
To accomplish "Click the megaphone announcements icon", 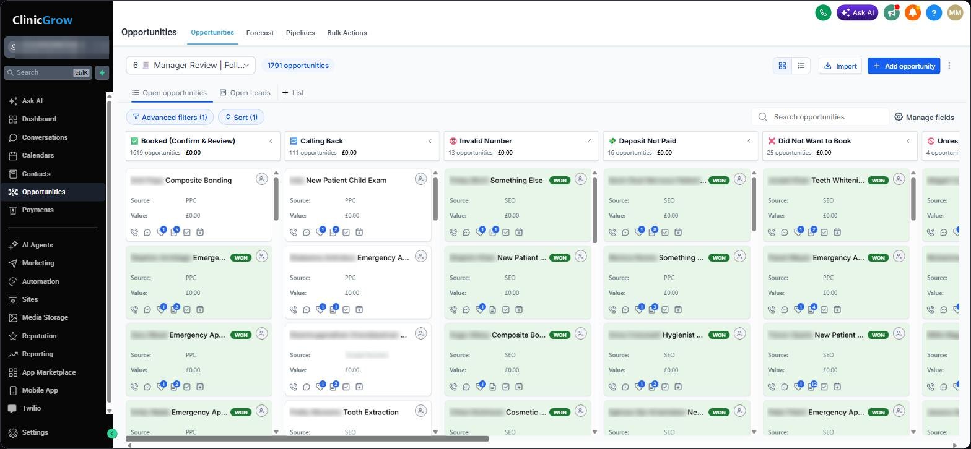I will tap(891, 12).
